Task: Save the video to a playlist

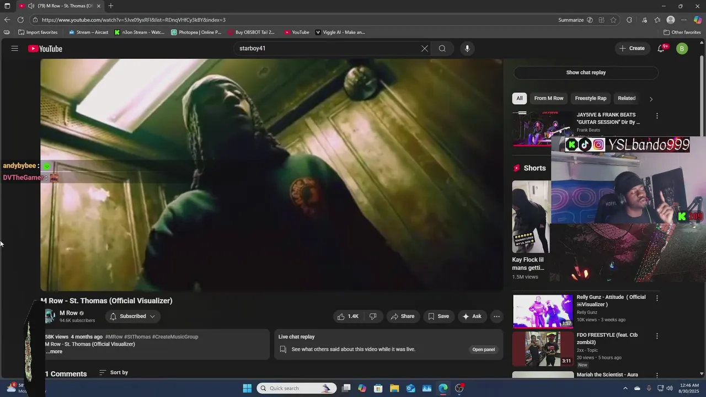Action: click(x=438, y=316)
